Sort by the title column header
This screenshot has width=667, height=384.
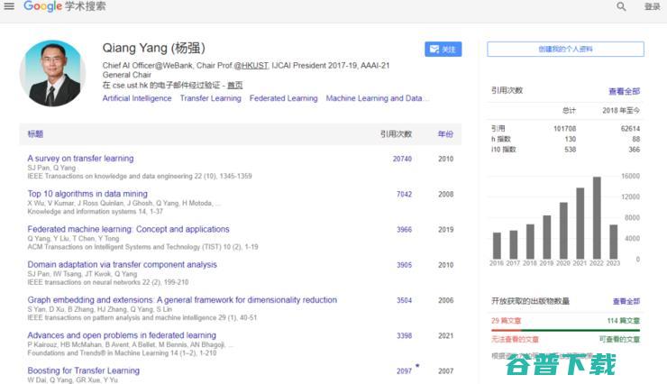[x=35, y=134]
